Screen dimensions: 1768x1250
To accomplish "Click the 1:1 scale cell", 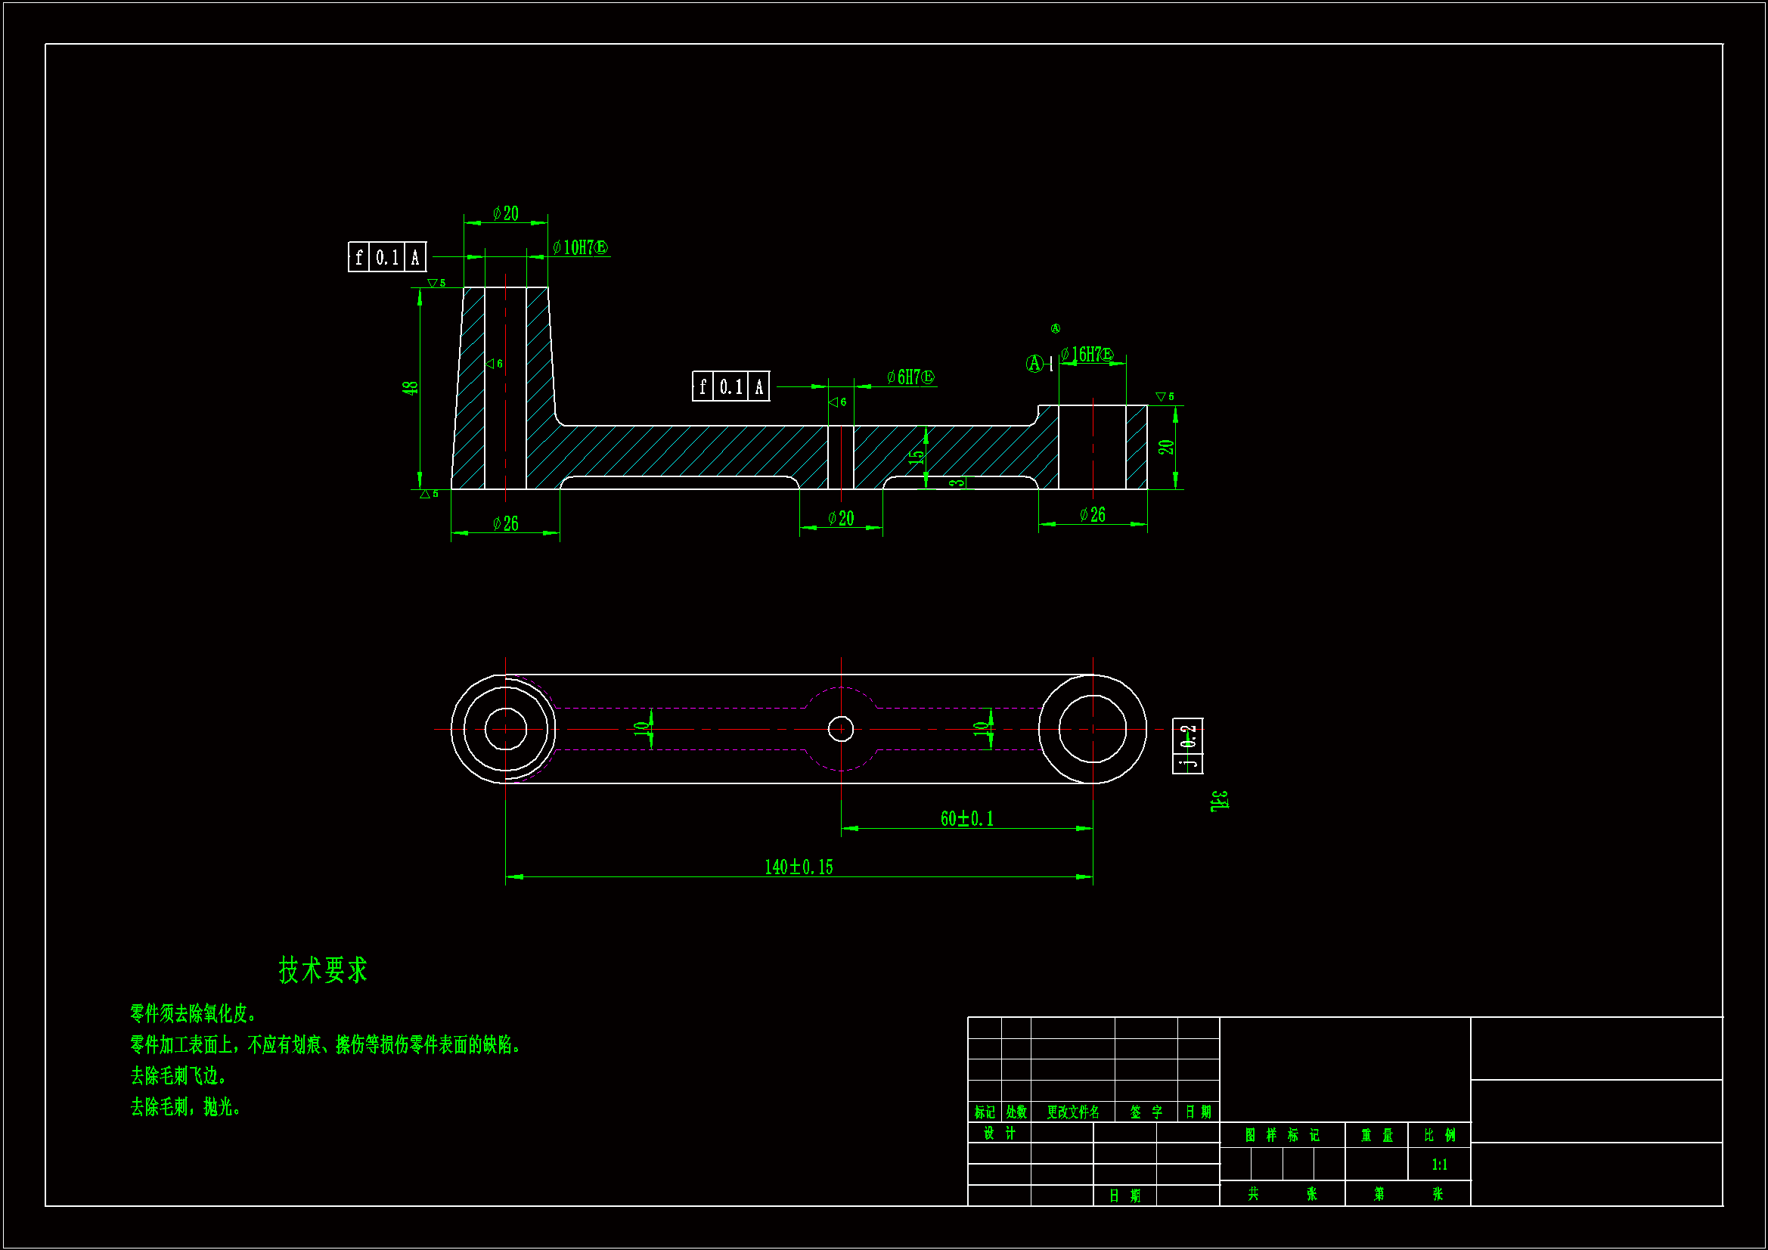I will 1439,1165.
